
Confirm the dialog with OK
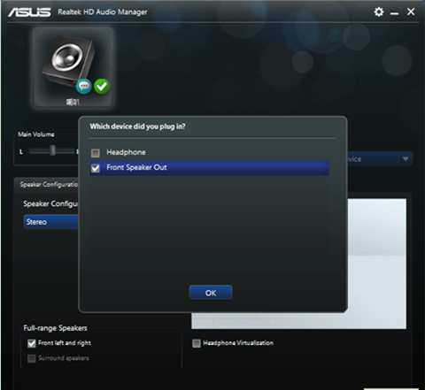211,293
